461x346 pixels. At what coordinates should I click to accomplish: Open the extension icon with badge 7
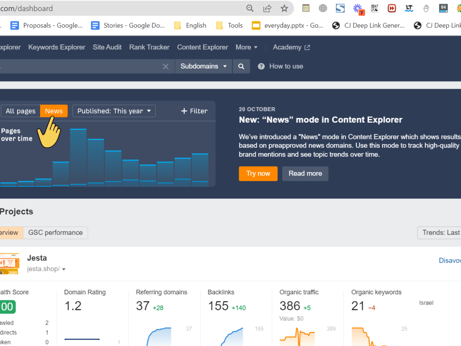click(358, 9)
